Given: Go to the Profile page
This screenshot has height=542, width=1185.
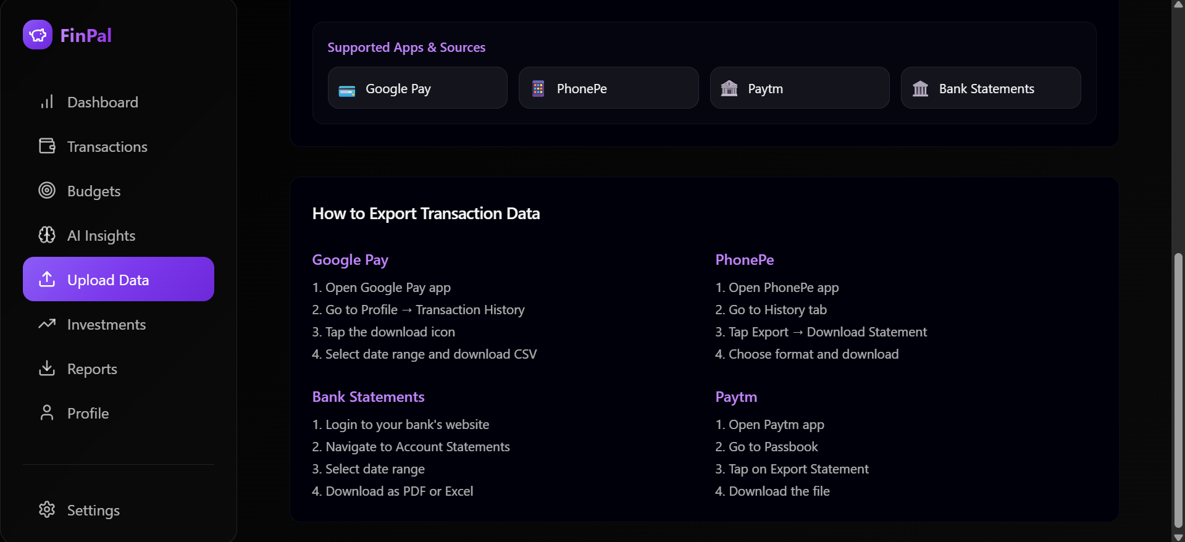Looking at the screenshot, I should [119, 413].
